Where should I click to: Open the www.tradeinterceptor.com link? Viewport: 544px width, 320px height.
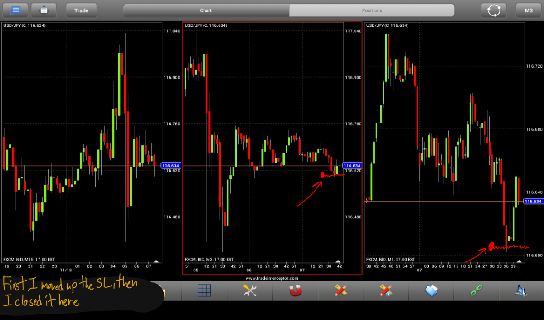click(272, 278)
